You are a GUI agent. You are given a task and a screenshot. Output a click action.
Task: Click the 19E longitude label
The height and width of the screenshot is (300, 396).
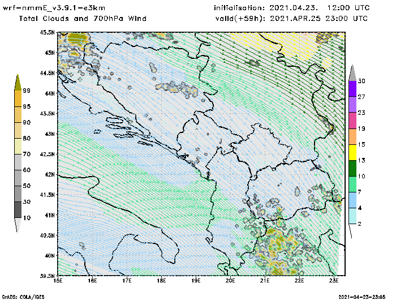coord(196,281)
